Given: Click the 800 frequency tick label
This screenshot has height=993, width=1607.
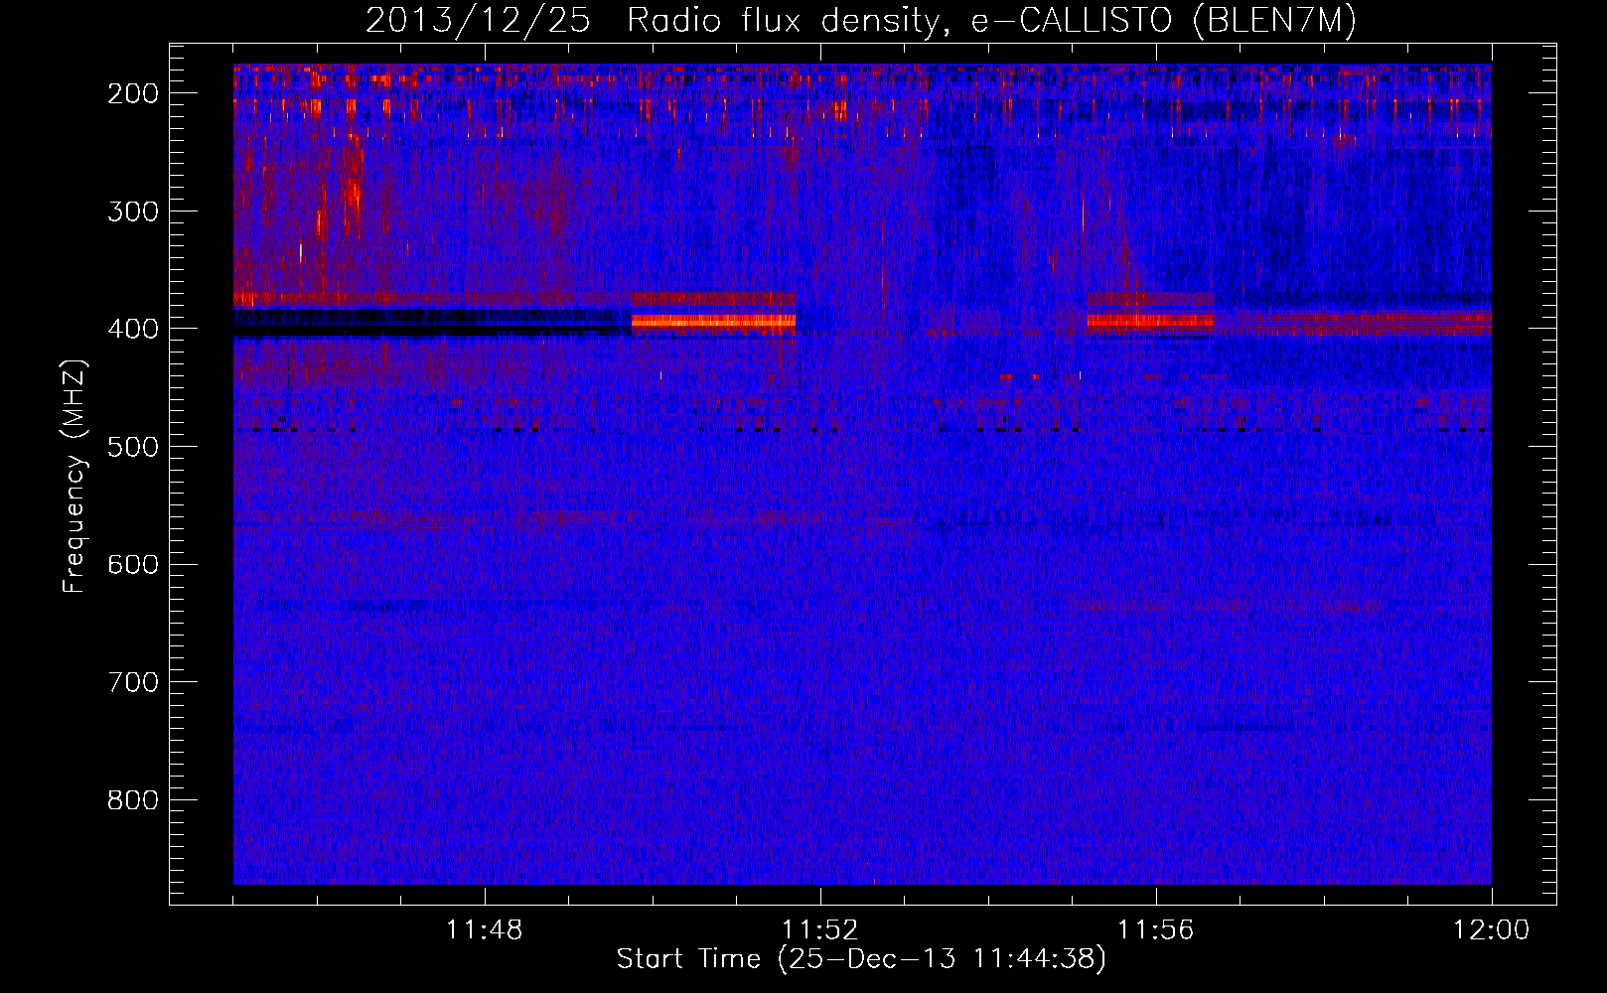Looking at the screenshot, I should [x=132, y=800].
